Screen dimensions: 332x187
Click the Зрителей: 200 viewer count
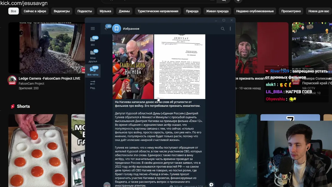[29, 88]
